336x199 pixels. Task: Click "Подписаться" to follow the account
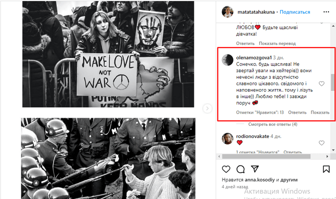pyautogui.click(x=295, y=12)
